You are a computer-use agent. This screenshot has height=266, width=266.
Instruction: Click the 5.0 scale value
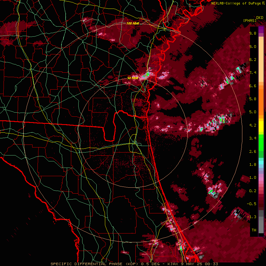coord(253,112)
